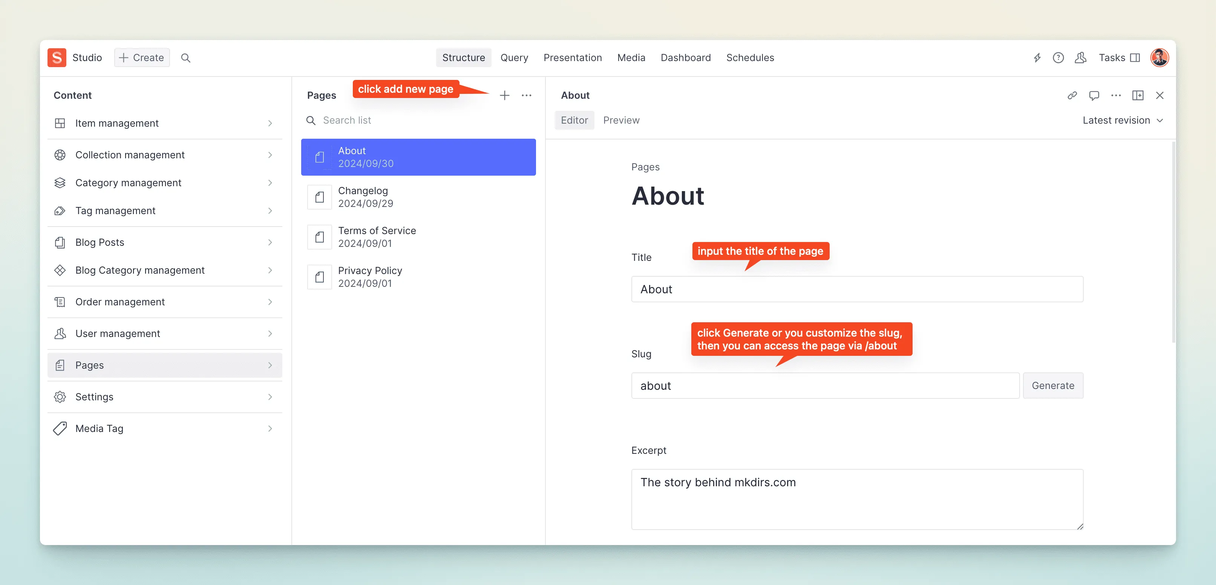
Task: Click the overflow menu icon on About page
Action: 1115,95
